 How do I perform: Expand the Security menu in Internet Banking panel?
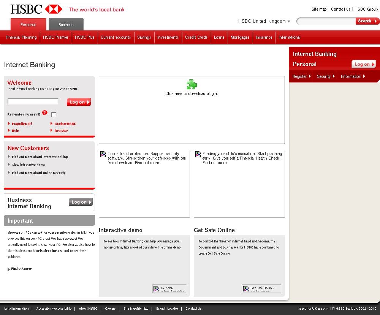pos(326,76)
